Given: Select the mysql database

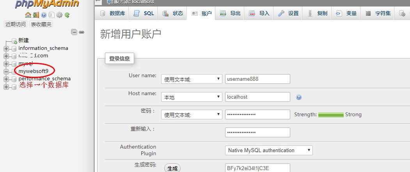Looking at the screenshot, I should click(26, 64).
